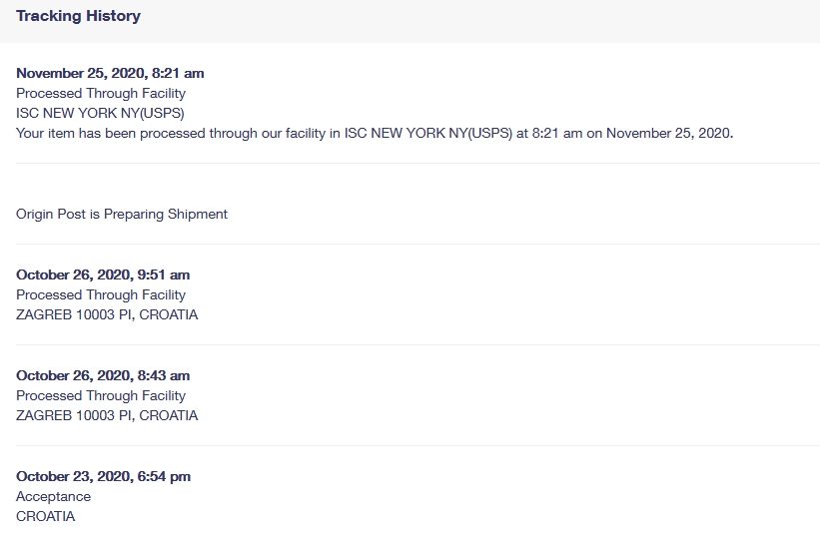Click the Tracking History heading
This screenshot has width=820, height=544.
tap(78, 16)
